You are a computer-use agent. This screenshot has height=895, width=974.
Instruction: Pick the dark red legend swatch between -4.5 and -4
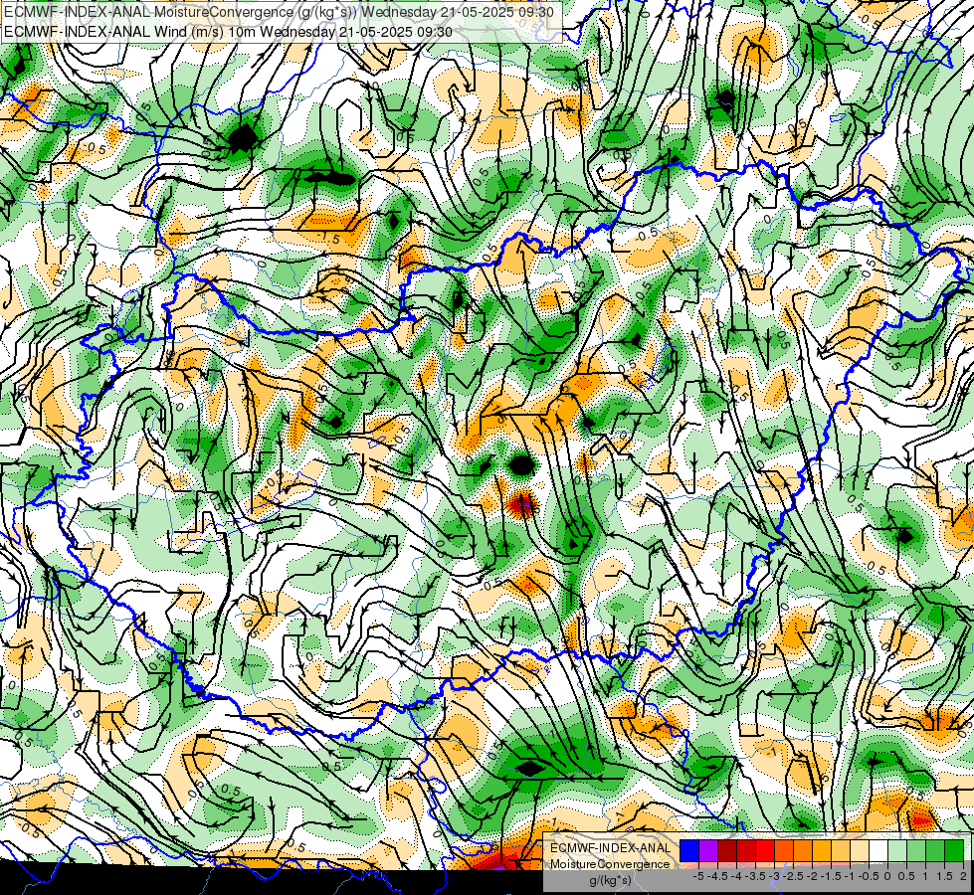[727, 850]
